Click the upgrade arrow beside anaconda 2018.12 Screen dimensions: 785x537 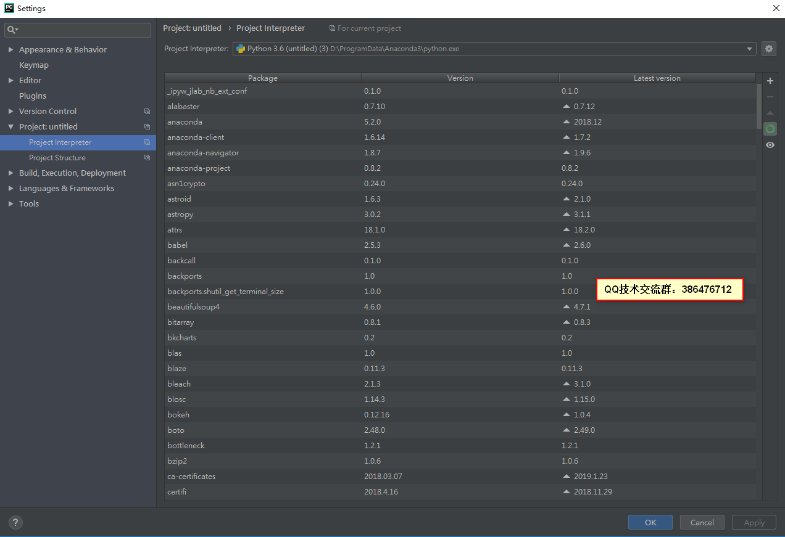(x=567, y=121)
